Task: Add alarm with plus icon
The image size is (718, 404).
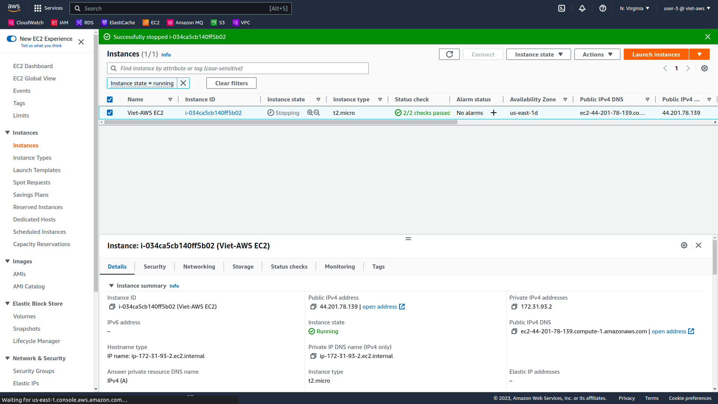Action: tap(494, 113)
